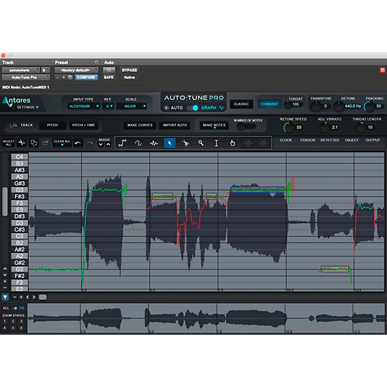Click the last dimmed frame icon in toolbar
The height and width of the screenshot is (387, 387).
263,143
